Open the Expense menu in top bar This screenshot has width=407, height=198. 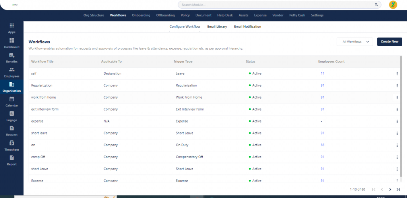pyautogui.click(x=260, y=16)
